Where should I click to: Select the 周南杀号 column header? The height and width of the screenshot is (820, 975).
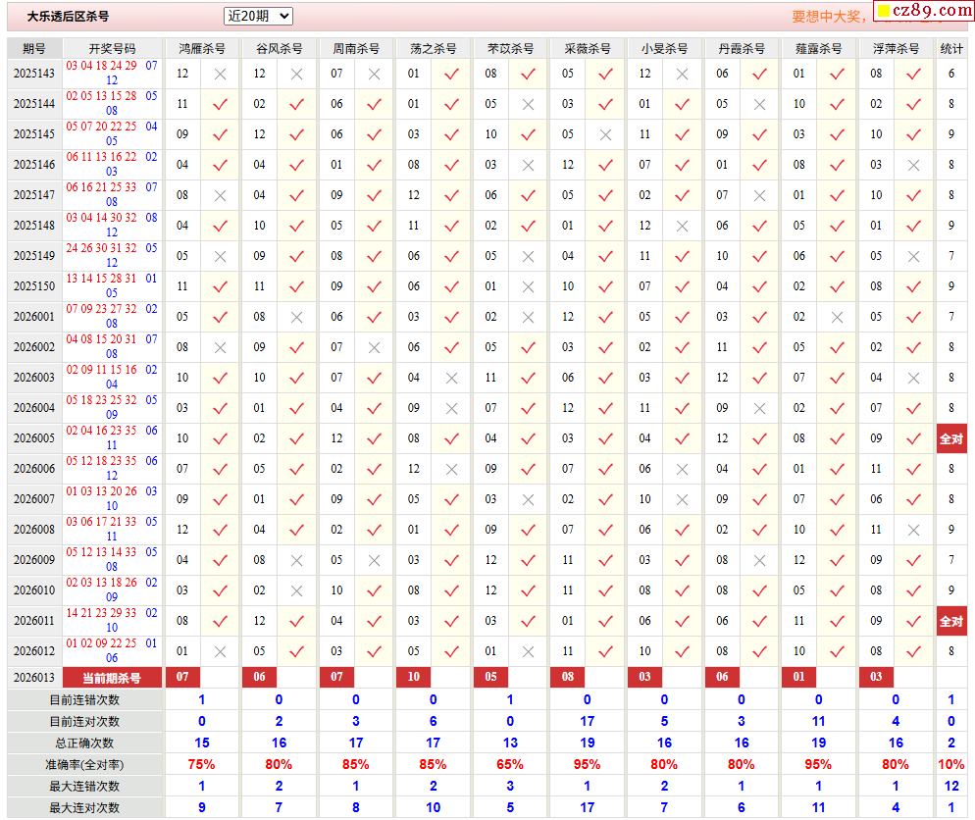coord(356,48)
